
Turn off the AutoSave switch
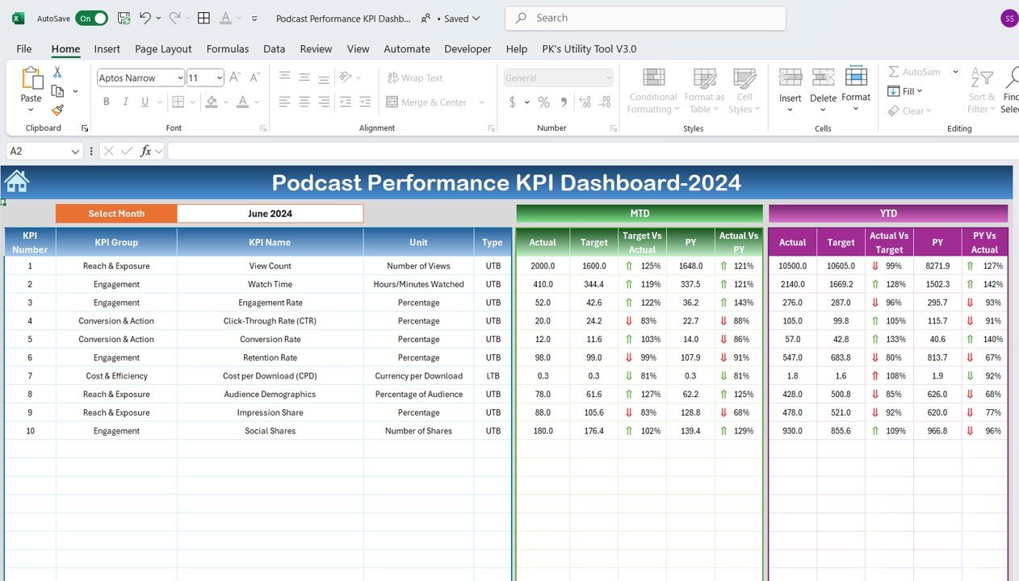coord(91,18)
